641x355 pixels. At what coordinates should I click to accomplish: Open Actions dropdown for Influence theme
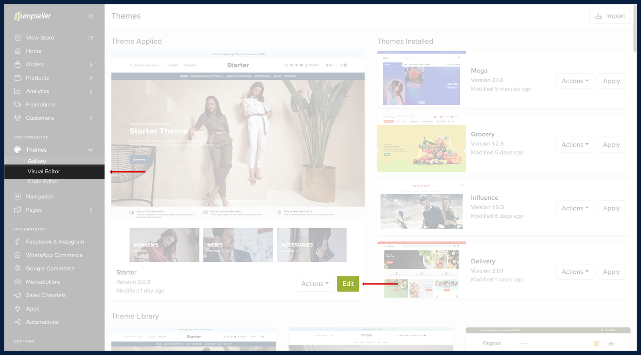(575, 208)
